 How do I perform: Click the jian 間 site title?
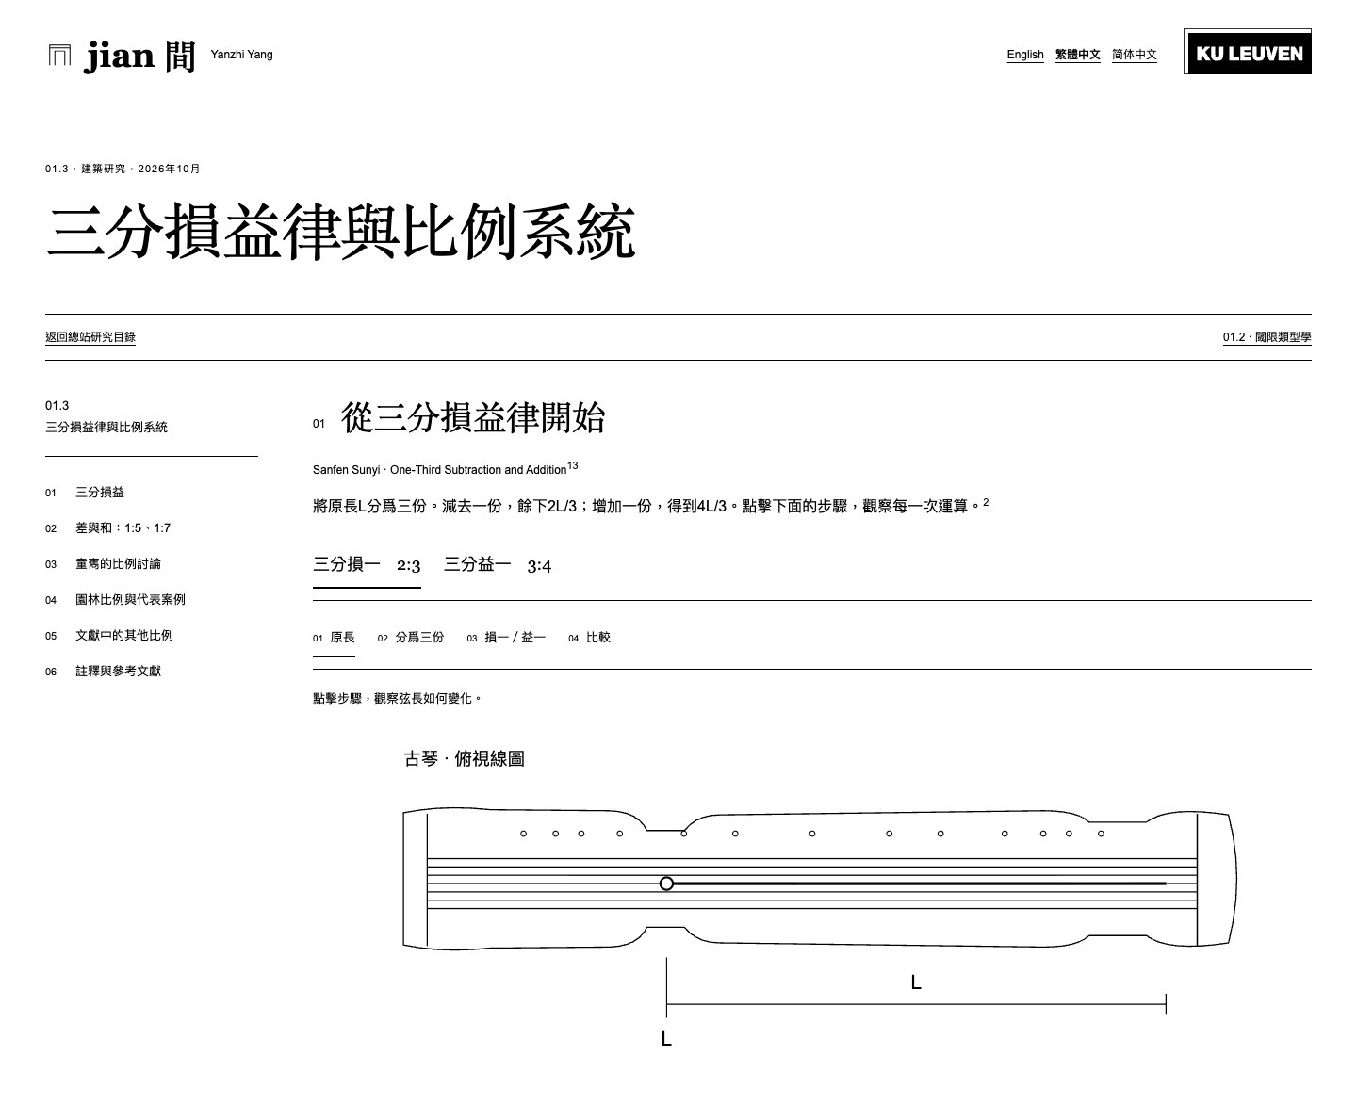click(x=139, y=55)
